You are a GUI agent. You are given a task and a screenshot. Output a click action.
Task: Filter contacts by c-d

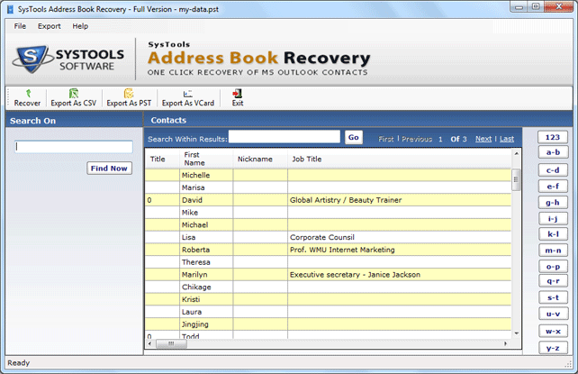tap(553, 170)
